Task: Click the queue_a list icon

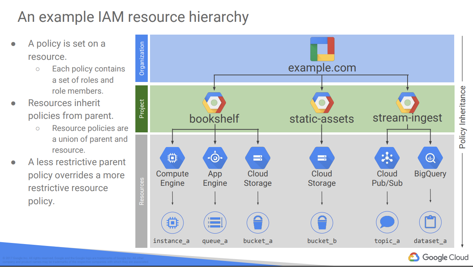Action: (215, 223)
